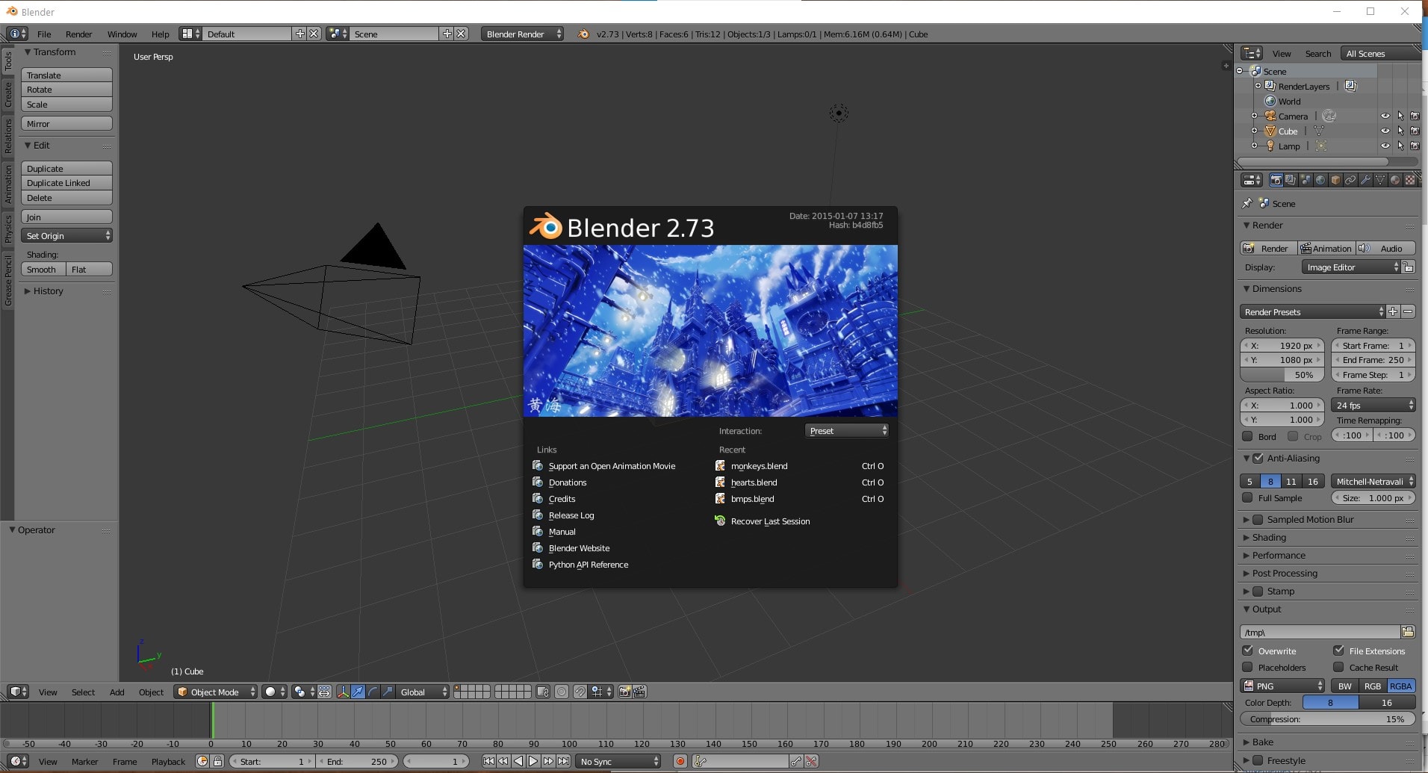
Task: Select 16 anti-aliasing samples
Action: click(x=1313, y=481)
